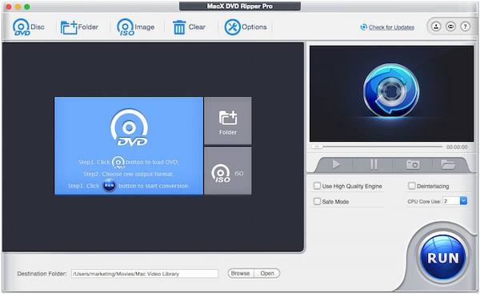
Task: Open the help question mark icon
Action: (x=465, y=26)
